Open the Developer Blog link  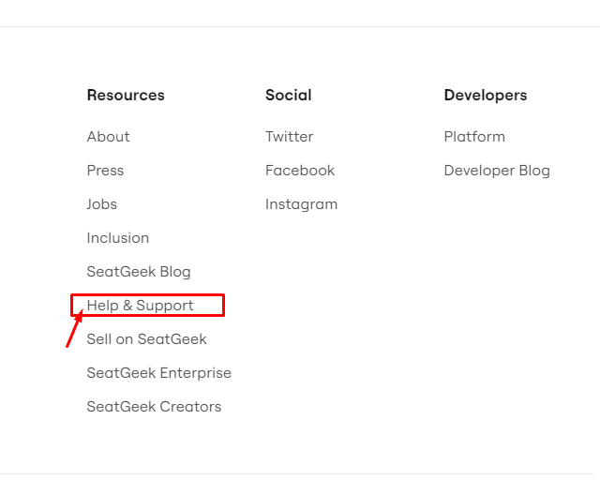pos(497,171)
